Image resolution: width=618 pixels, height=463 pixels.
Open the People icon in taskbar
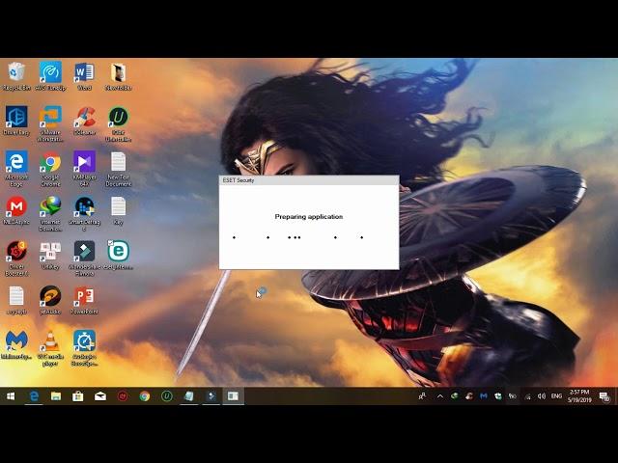pyautogui.click(x=422, y=396)
